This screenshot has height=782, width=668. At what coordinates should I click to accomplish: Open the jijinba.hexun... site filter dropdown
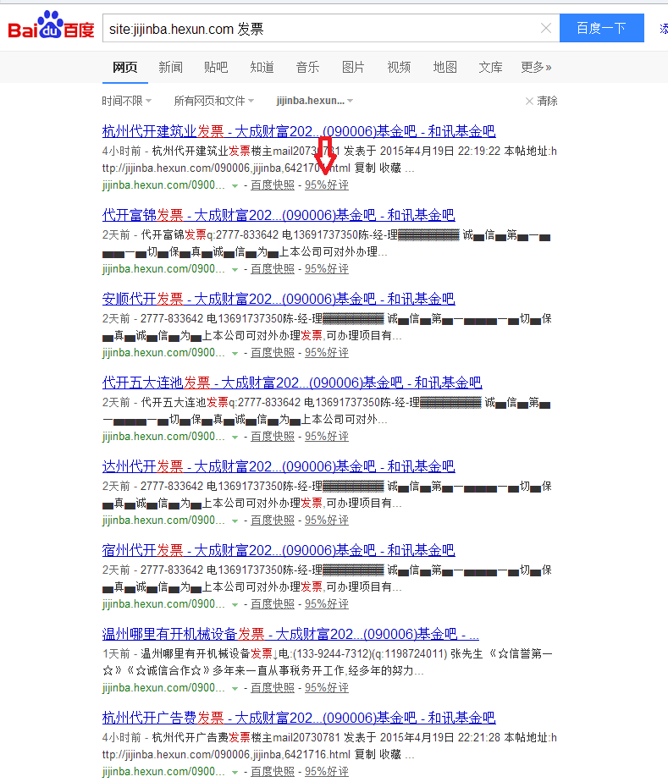coord(315,101)
